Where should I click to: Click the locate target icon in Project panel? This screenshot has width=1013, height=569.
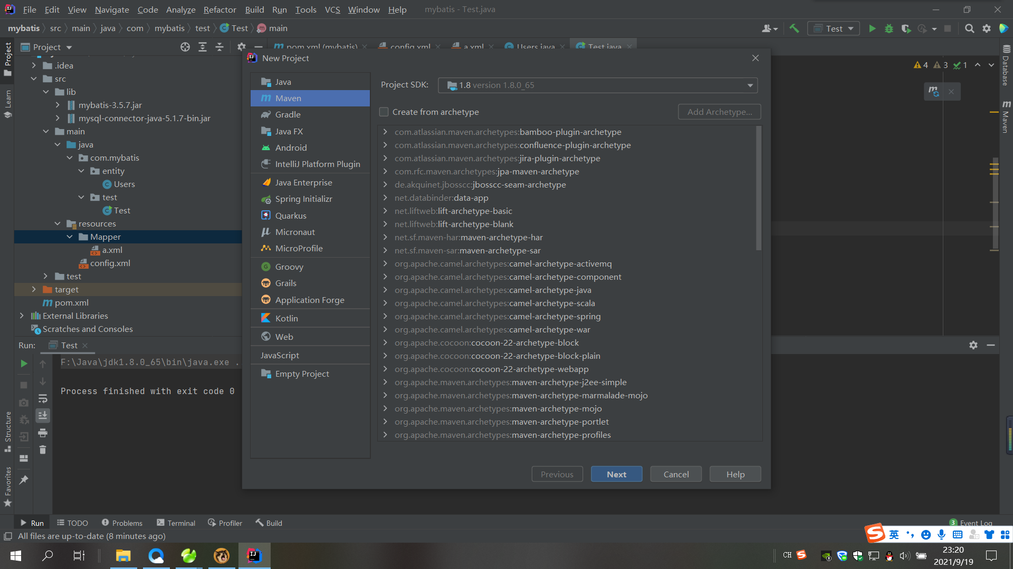click(x=185, y=47)
